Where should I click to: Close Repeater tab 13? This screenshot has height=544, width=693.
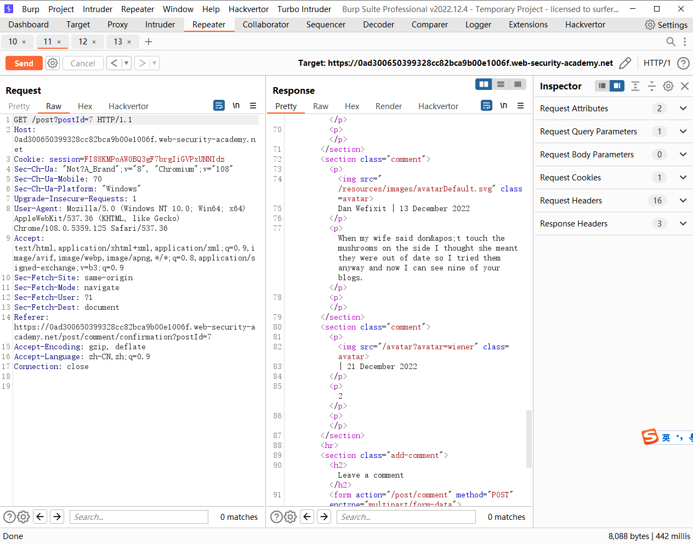129,42
